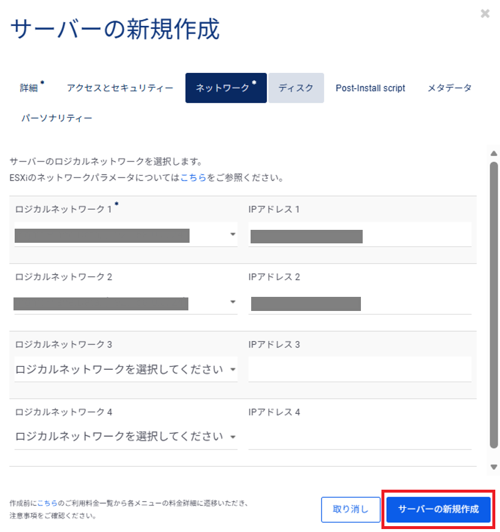Screen dimensions: 500x532
Task: Close the server creation dialog
Action: click(485, 14)
